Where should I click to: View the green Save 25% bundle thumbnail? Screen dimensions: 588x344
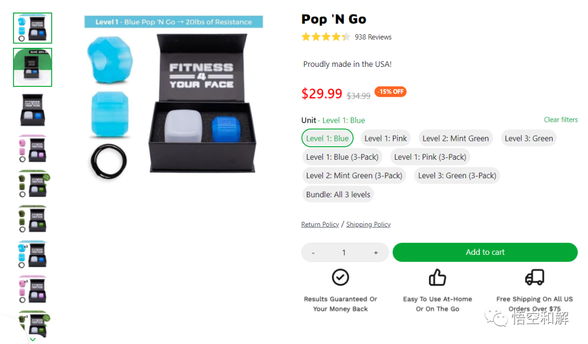33,67
